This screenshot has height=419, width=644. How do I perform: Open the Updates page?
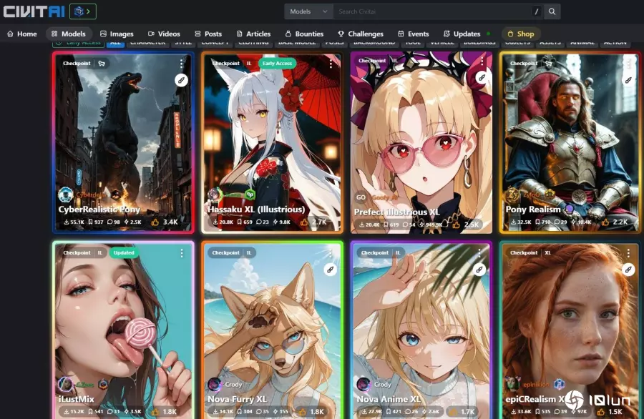[462, 34]
